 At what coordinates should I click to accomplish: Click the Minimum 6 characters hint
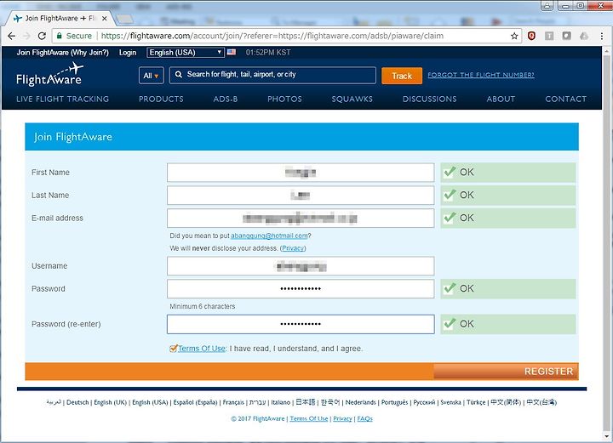click(x=202, y=306)
